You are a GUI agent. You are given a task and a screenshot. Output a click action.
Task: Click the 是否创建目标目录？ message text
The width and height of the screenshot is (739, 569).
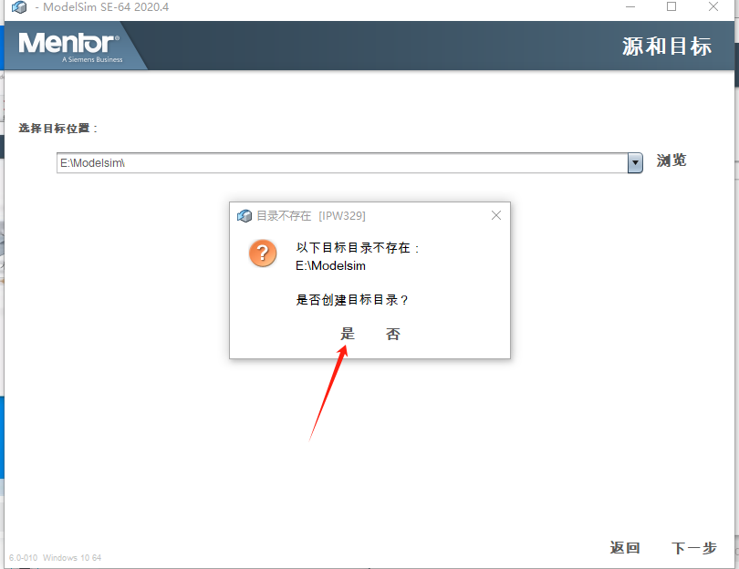(x=351, y=300)
